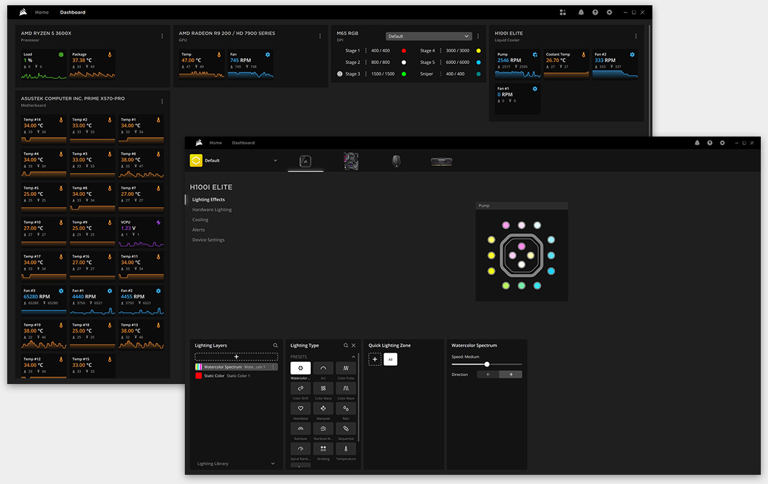Image resolution: width=768 pixels, height=484 pixels.
Task: Select the mouse device tab
Action: [x=396, y=161]
